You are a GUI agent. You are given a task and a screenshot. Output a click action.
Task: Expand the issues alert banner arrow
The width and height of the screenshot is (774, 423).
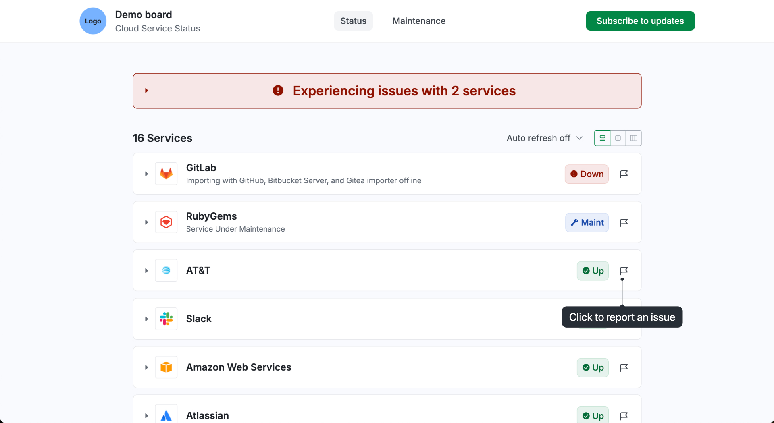click(x=147, y=91)
